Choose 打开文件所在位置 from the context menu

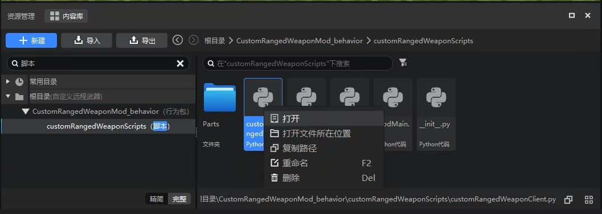pyautogui.click(x=323, y=133)
